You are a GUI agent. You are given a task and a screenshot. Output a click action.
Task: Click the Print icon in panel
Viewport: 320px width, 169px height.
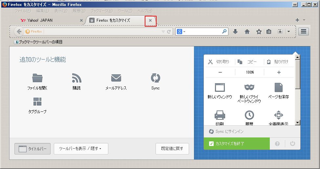(220, 115)
